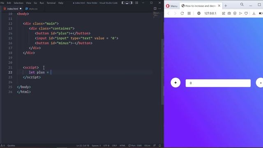Click Ln 22, Col 18 cursor position
This screenshot has height=148, width=263.
(83, 146)
